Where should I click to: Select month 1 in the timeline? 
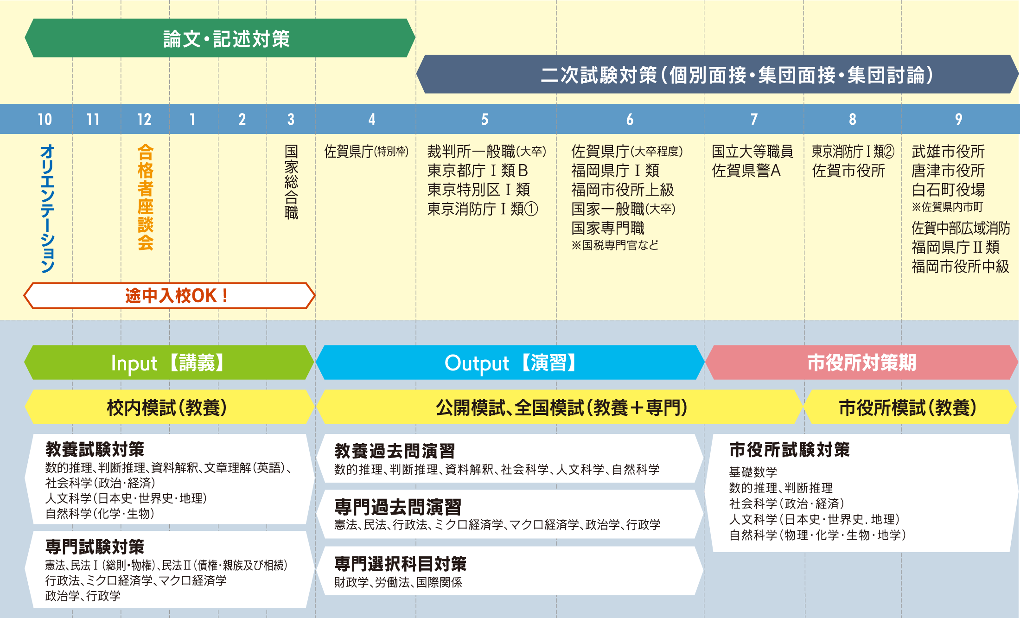coord(192,119)
